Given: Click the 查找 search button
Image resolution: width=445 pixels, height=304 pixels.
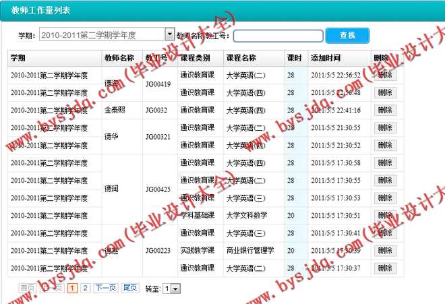Looking at the screenshot, I should (x=347, y=35).
